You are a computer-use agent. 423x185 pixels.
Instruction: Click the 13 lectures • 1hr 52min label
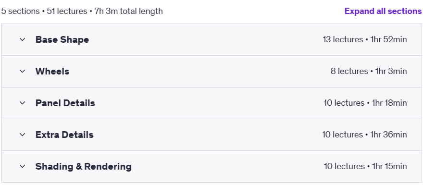[x=365, y=39]
